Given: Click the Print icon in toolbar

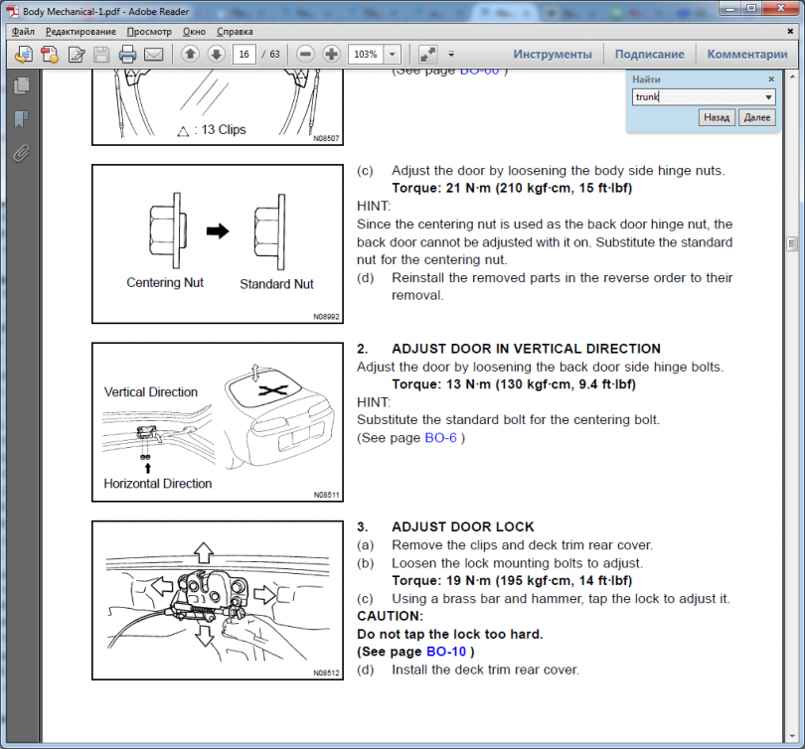Looking at the screenshot, I should pyautogui.click(x=127, y=54).
